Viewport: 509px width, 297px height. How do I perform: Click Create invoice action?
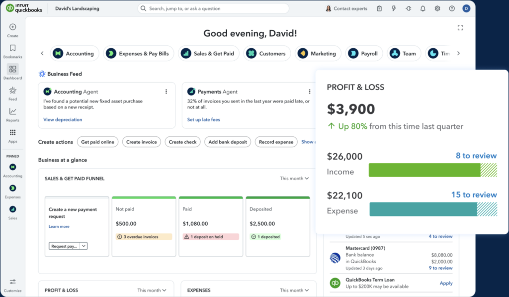click(142, 142)
